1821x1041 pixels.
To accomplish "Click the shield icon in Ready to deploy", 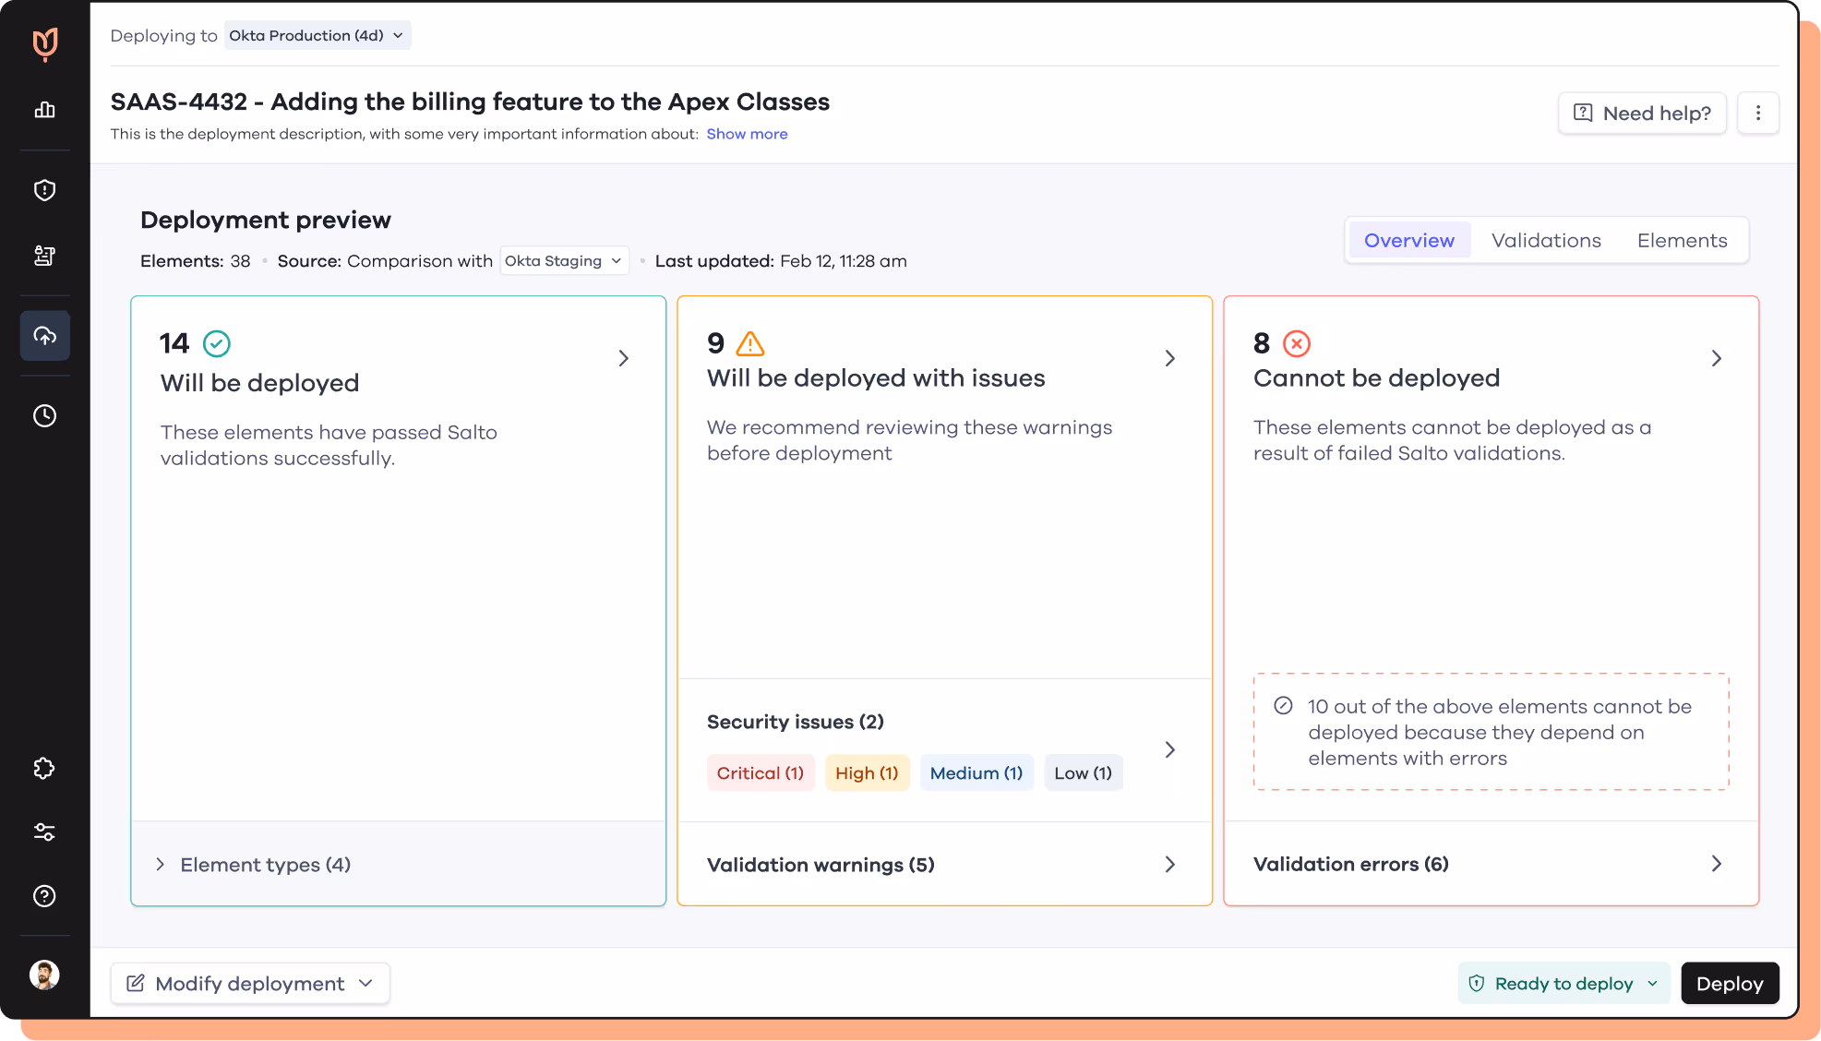I will pyautogui.click(x=1477, y=984).
